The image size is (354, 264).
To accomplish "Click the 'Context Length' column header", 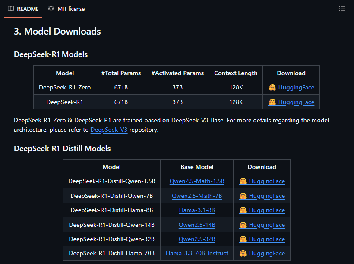I will click(236, 73).
